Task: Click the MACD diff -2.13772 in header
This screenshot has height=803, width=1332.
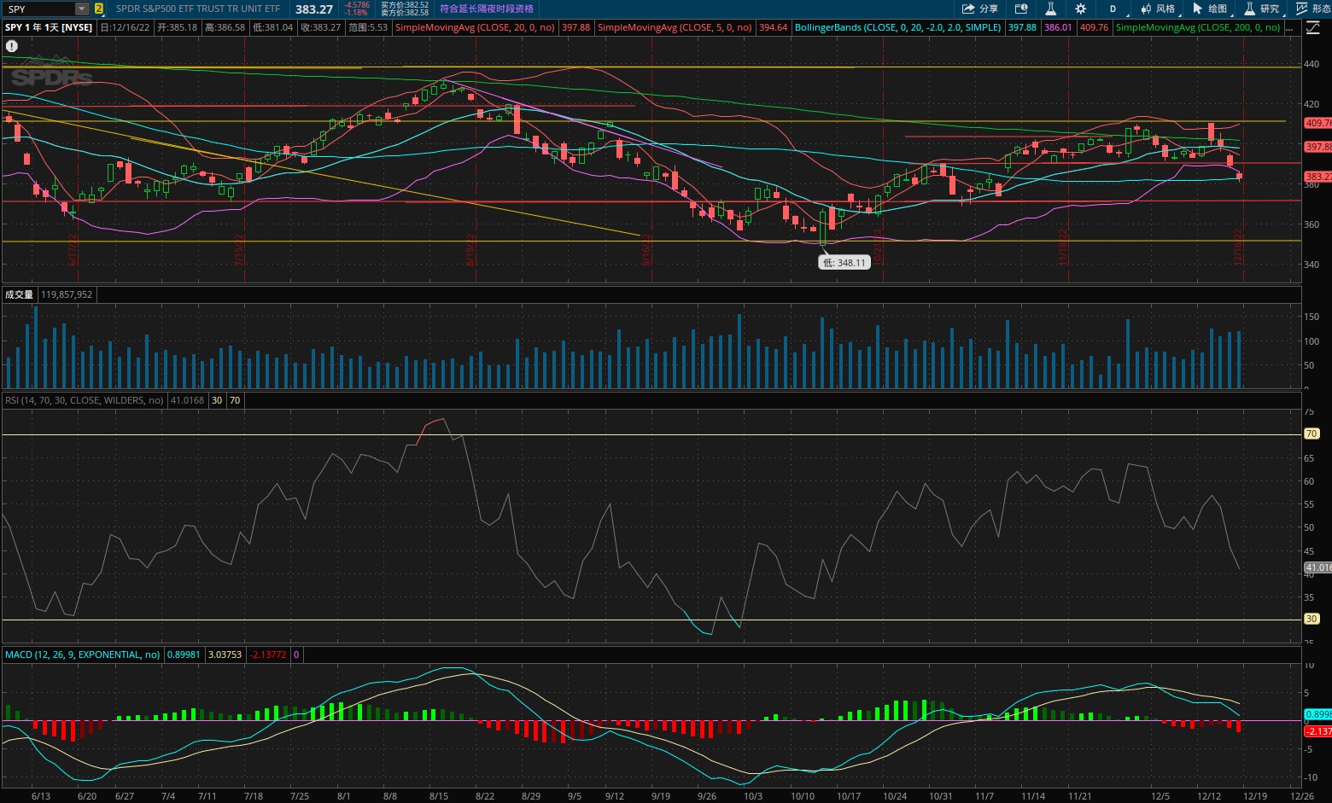Action: tap(268, 655)
